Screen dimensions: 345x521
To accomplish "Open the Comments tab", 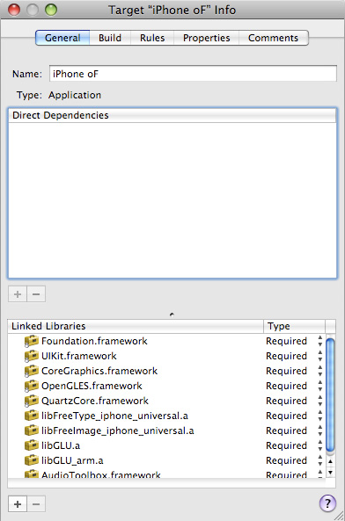I will pyautogui.click(x=273, y=38).
